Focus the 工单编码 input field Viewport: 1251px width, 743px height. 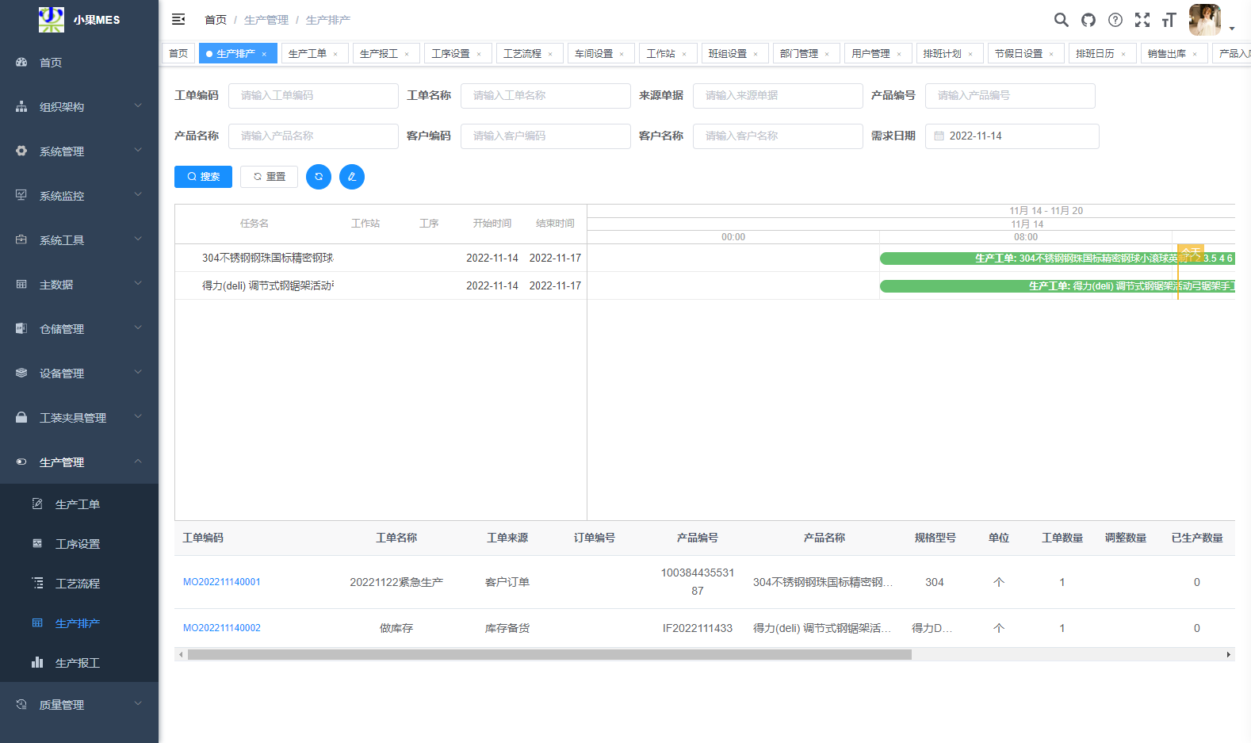[313, 95]
